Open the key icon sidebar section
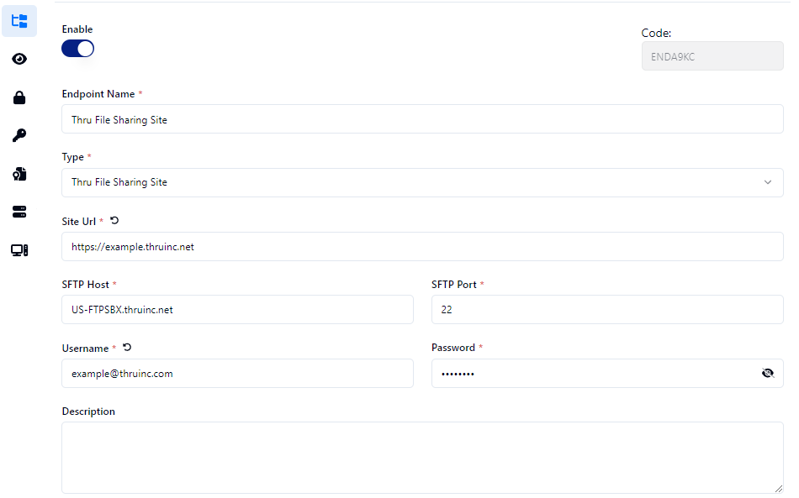 pos(19,135)
